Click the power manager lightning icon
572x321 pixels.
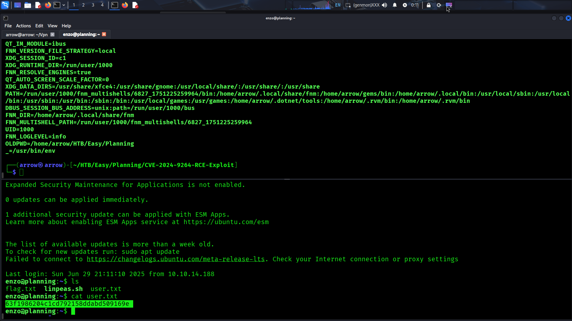tap(405, 5)
